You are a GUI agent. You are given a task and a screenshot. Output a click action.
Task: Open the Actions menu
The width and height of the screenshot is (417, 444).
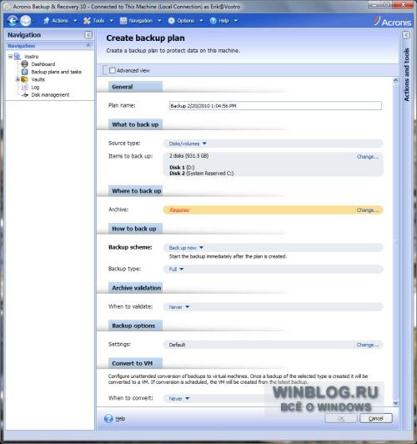pyautogui.click(x=60, y=21)
